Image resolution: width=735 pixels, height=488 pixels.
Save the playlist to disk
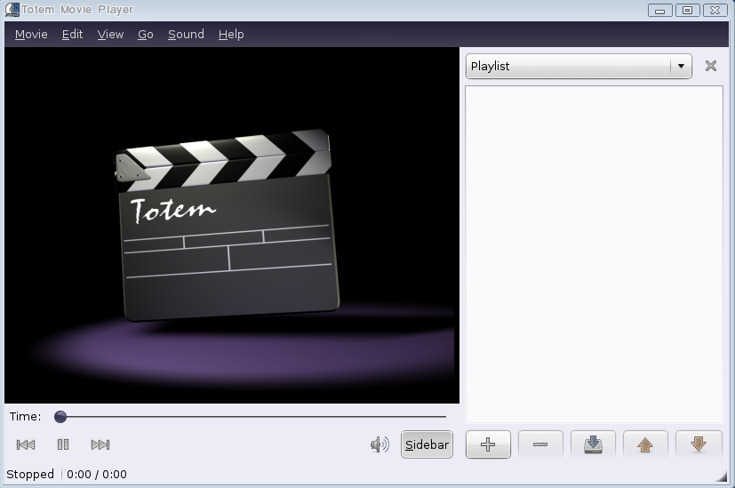593,444
